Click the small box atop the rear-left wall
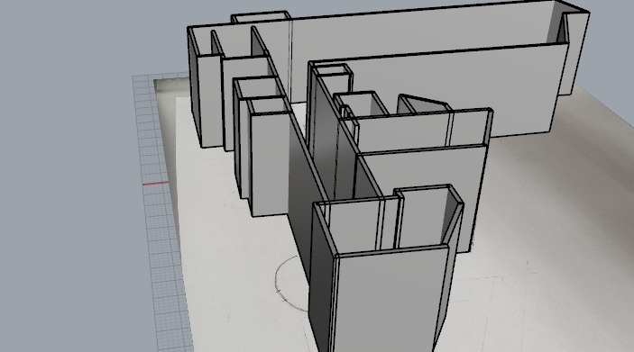Screen dimensions: 634x352 [x=261, y=17]
